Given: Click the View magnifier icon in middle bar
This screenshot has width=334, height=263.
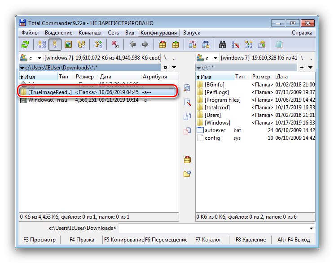Looking at the screenshot, I should [187, 88].
